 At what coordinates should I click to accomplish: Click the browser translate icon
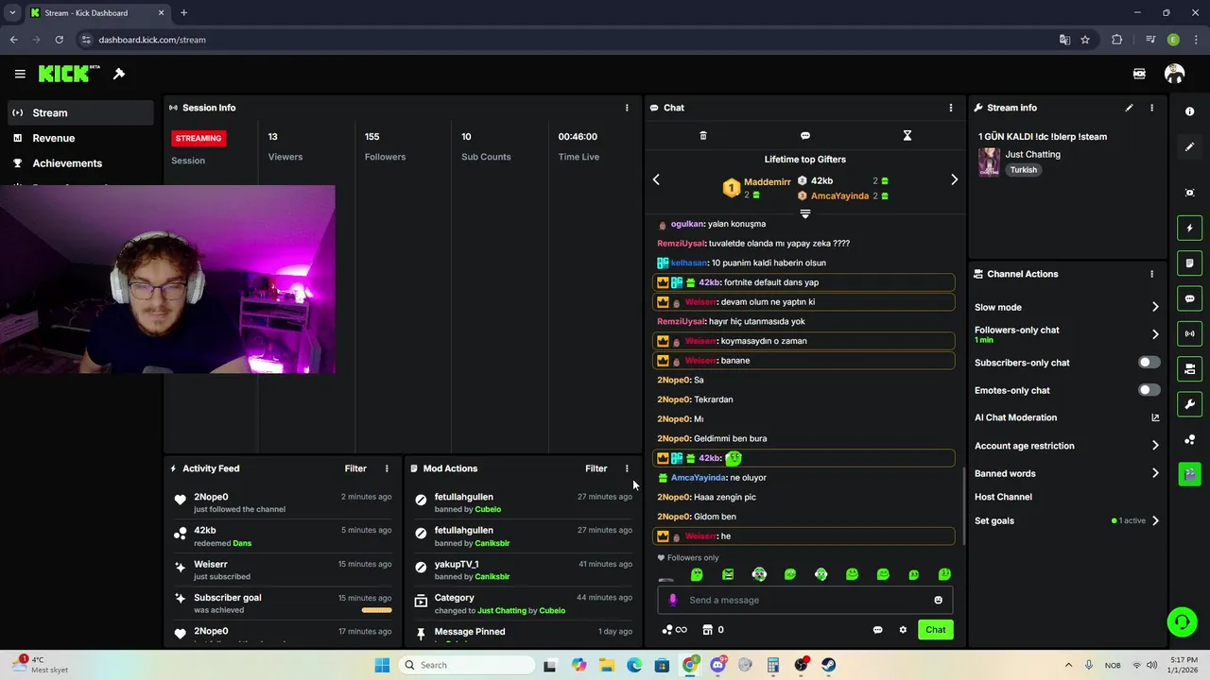(1064, 40)
